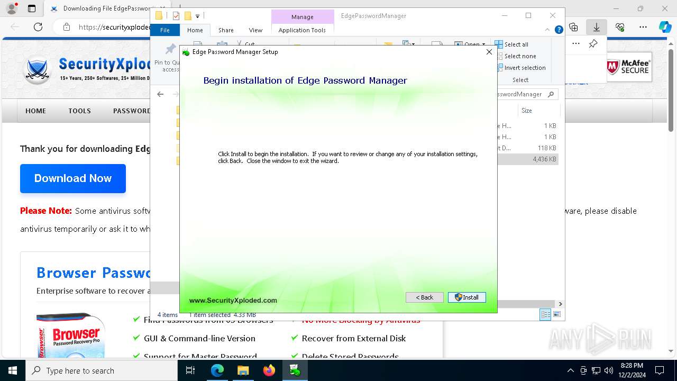Refresh the Edge page
The height and width of the screenshot is (381, 677).
pyautogui.click(x=38, y=27)
